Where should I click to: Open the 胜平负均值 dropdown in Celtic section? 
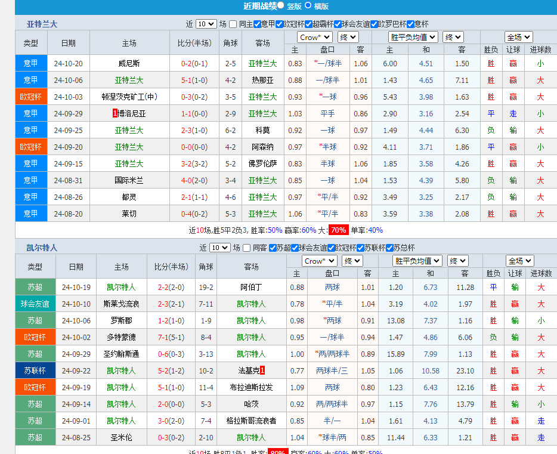416,261
